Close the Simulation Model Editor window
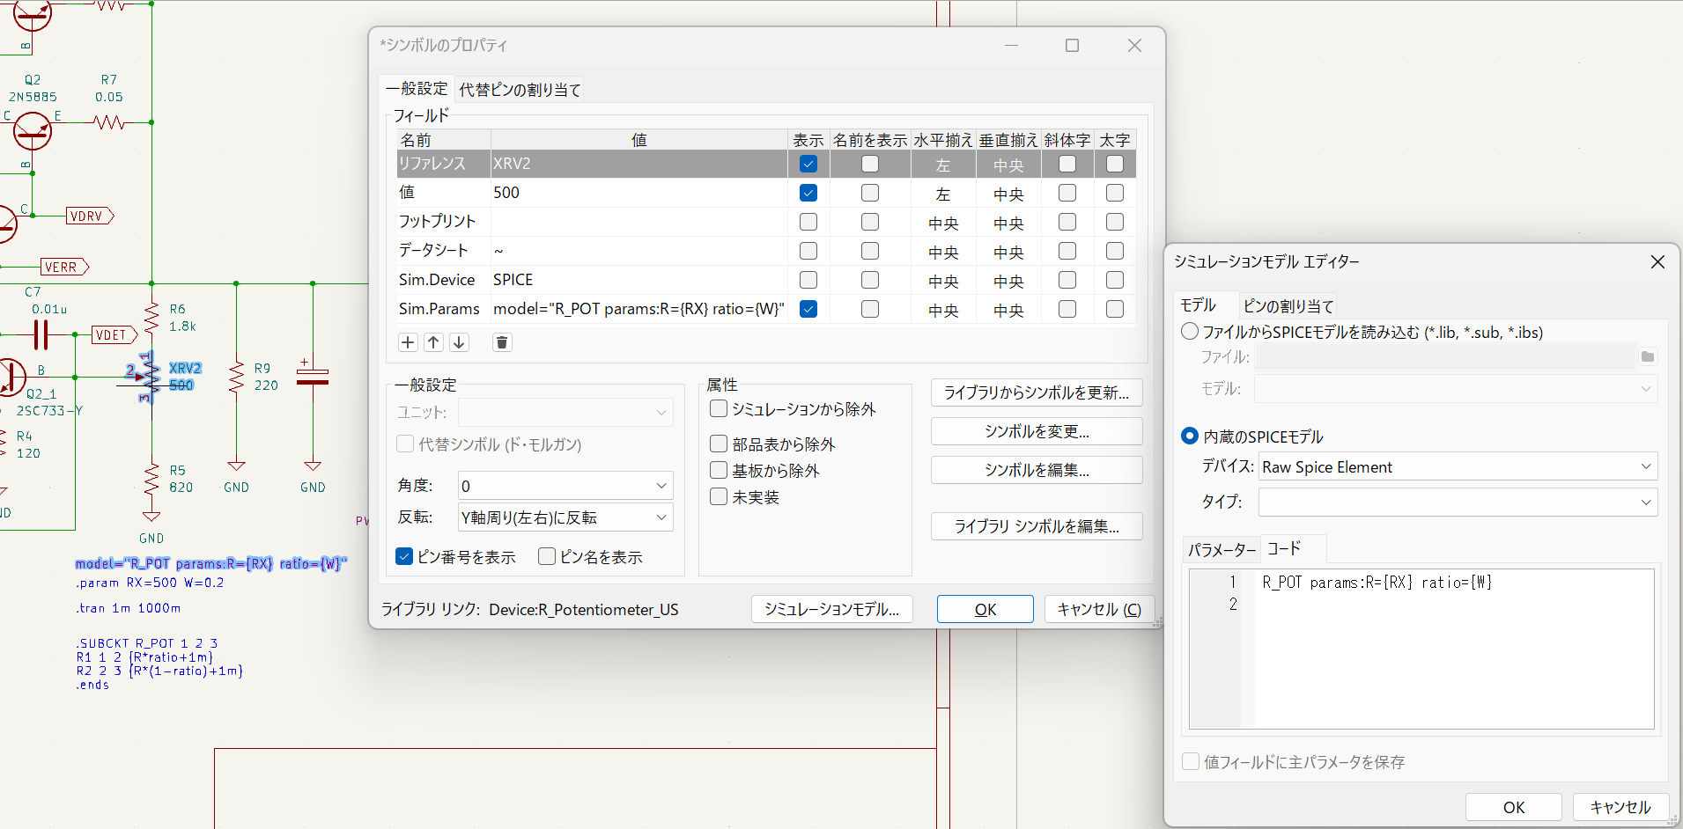The image size is (1683, 829). pyautogui.click(x=1657, y=261)
